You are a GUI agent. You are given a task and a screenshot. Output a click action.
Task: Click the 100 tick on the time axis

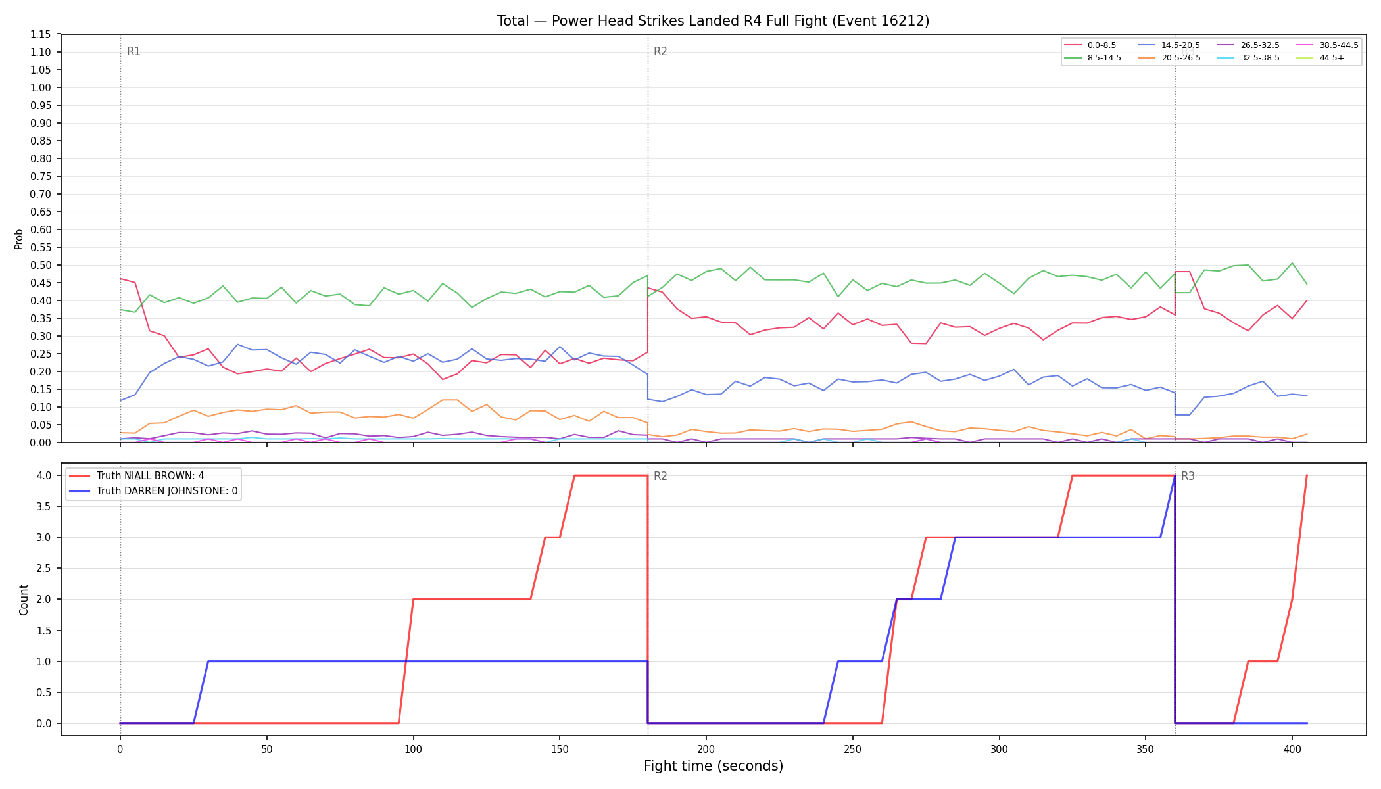click(x=413, y=749)
